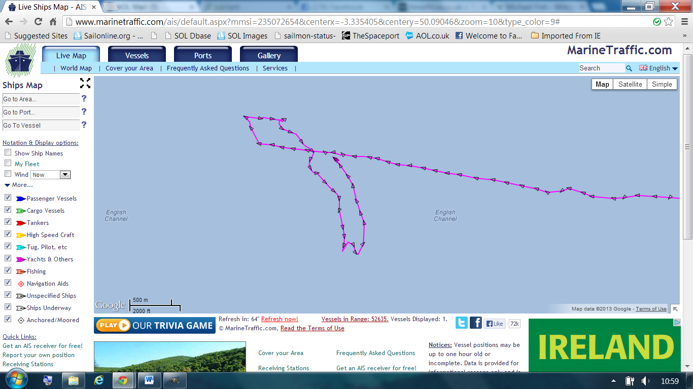This screenshot has height=389, width=693.
Task: Uncheck Anchored/Moored checkbox
Action: [x=8, y=319]
